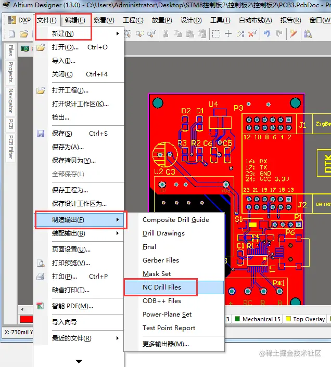The image size is (331, 367).
Task: Open the 编辑(E) menu
Action: (x=75, y=20)
